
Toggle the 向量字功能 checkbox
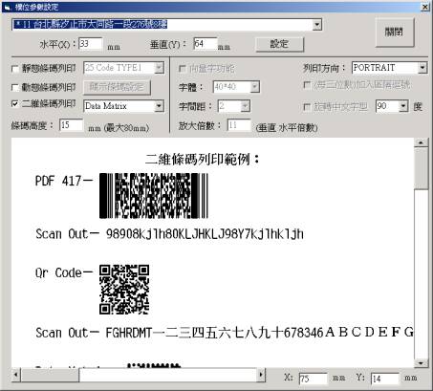tap(183, 69)
